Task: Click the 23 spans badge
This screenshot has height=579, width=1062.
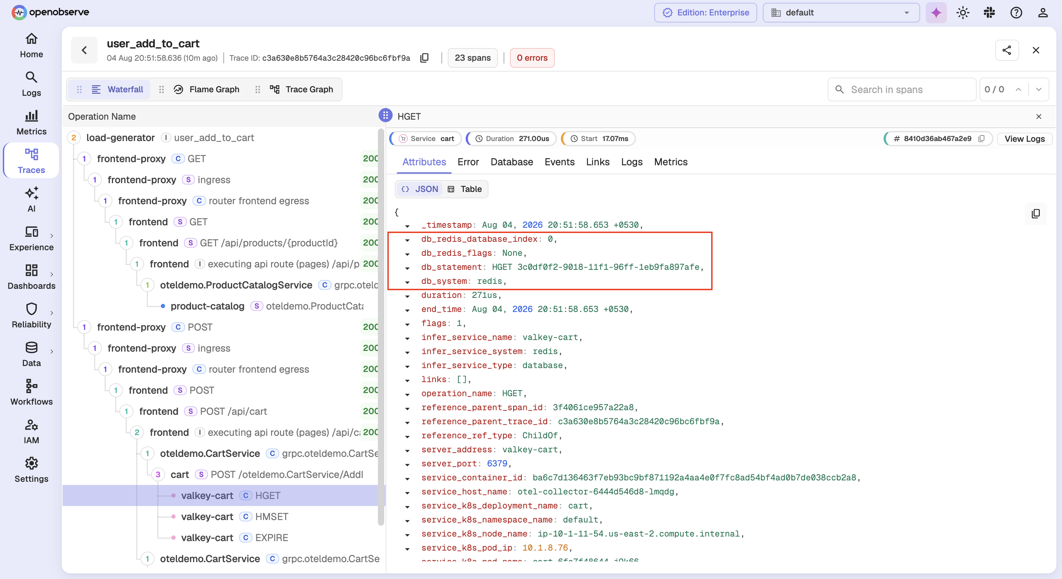Action: coord(472,58)
